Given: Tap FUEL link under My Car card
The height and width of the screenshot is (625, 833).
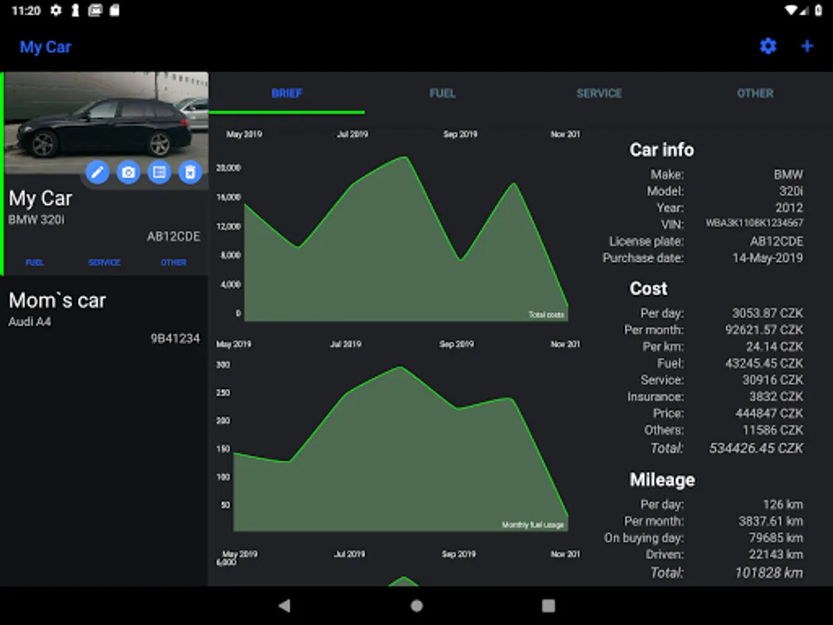Looking at the screenshot, I should coord(35,262).
